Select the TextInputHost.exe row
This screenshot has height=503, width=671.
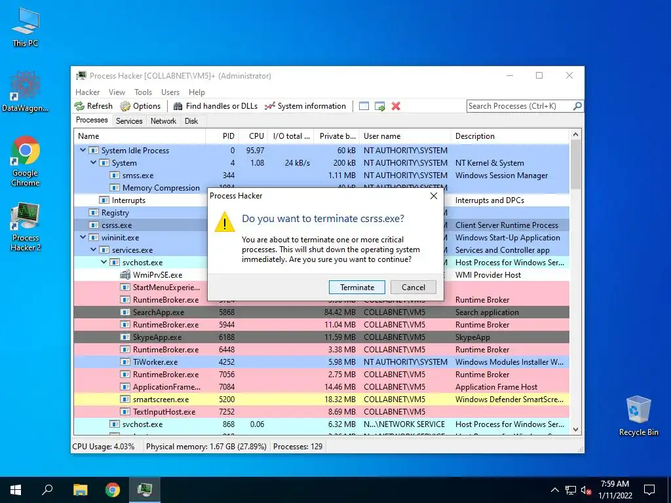click(321, 411)
